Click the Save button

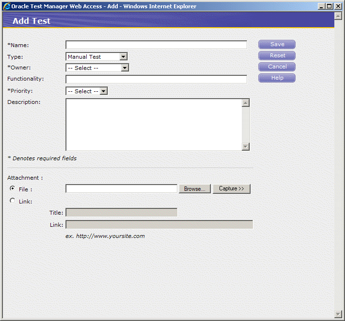277,44
